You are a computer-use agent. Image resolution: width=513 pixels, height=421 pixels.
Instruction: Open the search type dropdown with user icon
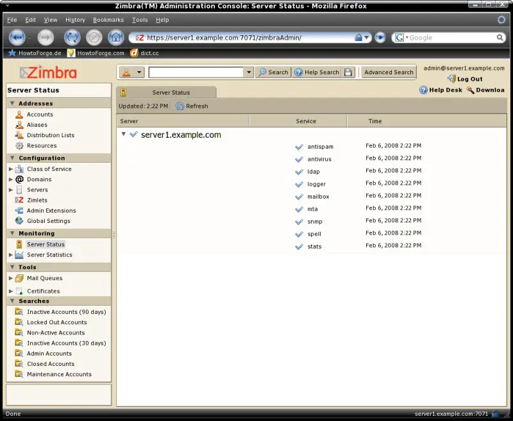132,72
